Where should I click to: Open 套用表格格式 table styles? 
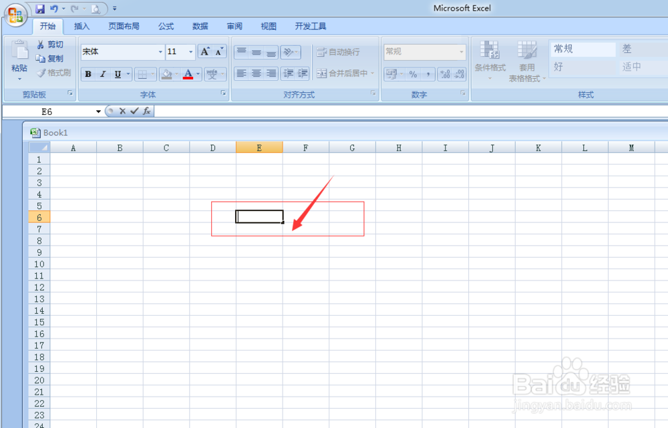[527, 61]
